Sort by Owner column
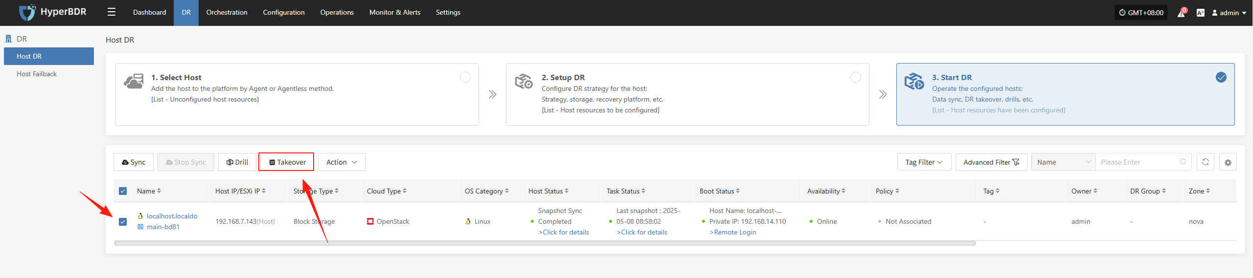1253x278 pixels. (x=1095, y=191)
